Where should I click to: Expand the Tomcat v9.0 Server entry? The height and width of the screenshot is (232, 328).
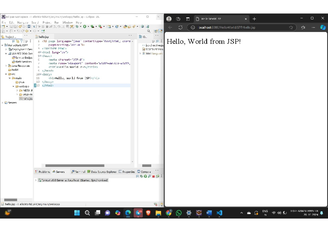pyautogui.click(x=36, y=180)
